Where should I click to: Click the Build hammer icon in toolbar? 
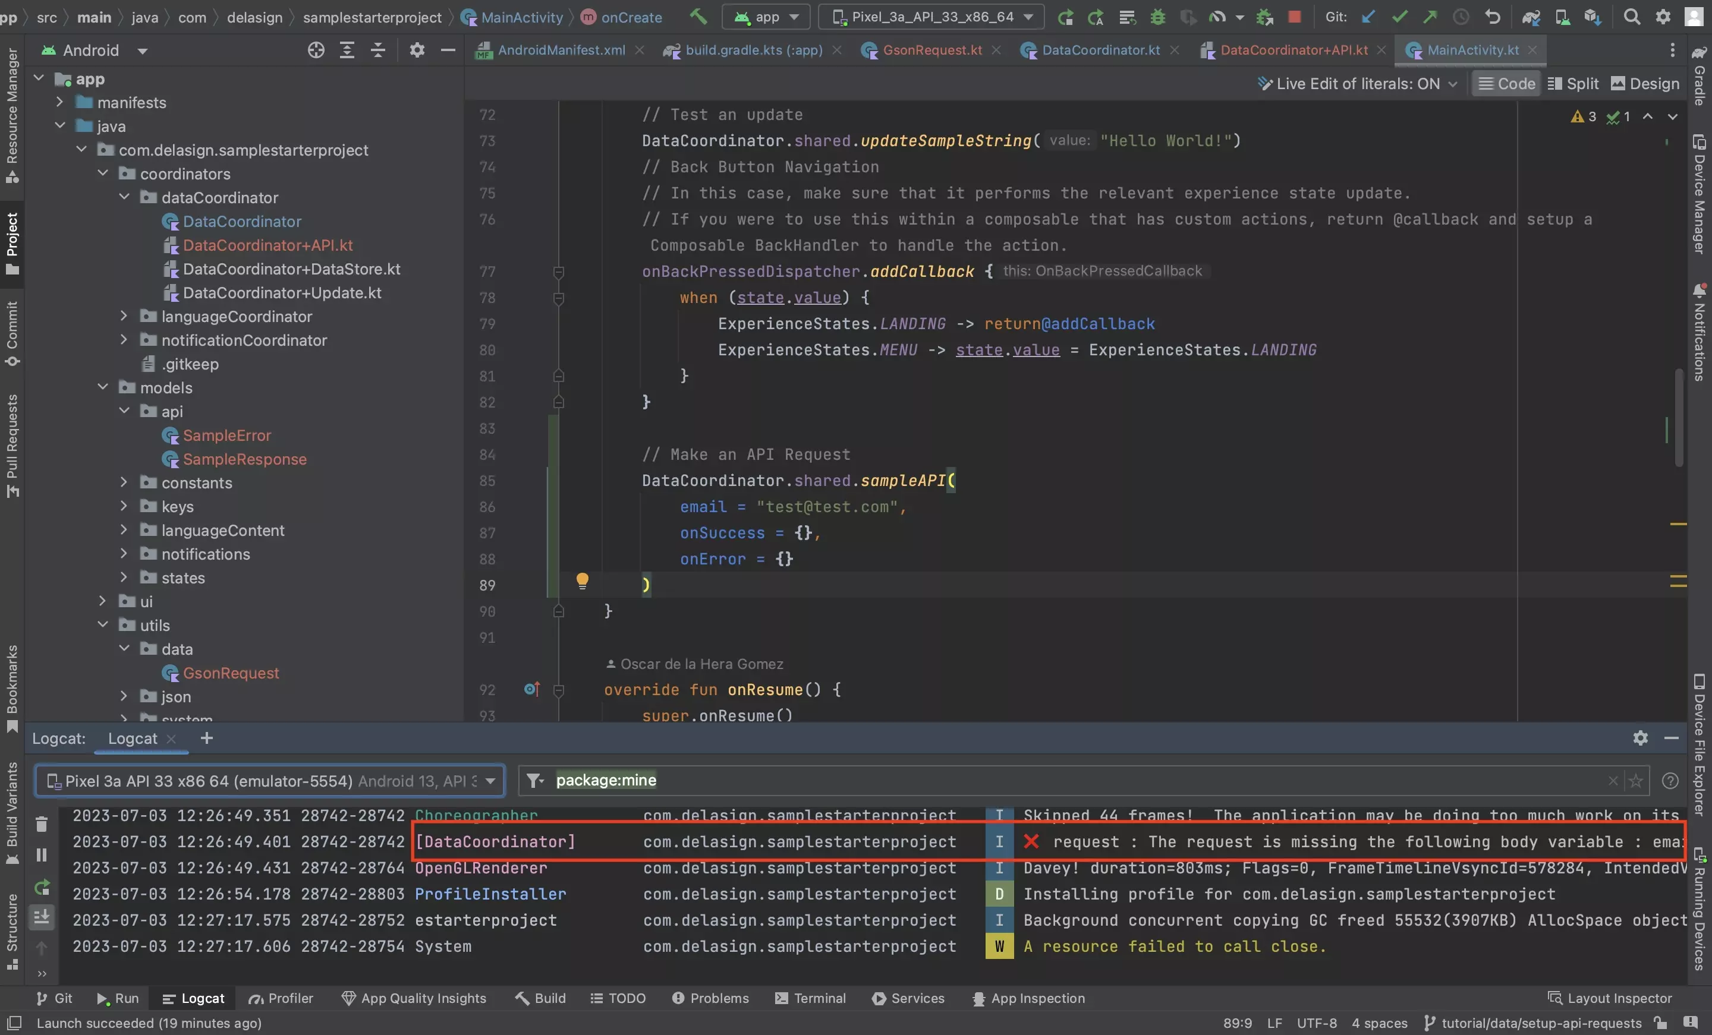698,17
